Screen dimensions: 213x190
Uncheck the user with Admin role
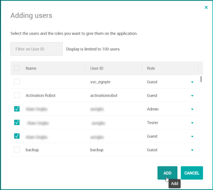[17, 109]
